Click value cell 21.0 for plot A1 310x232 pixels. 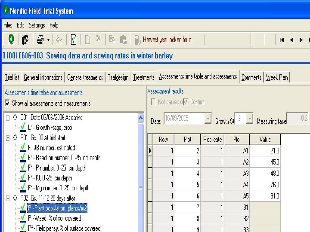click(x=265, y=151)
